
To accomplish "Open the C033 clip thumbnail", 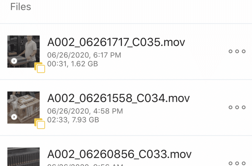I will [24, 157].
